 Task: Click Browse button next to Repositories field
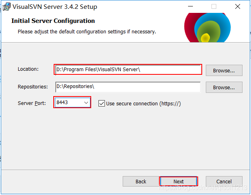[224, 87]
